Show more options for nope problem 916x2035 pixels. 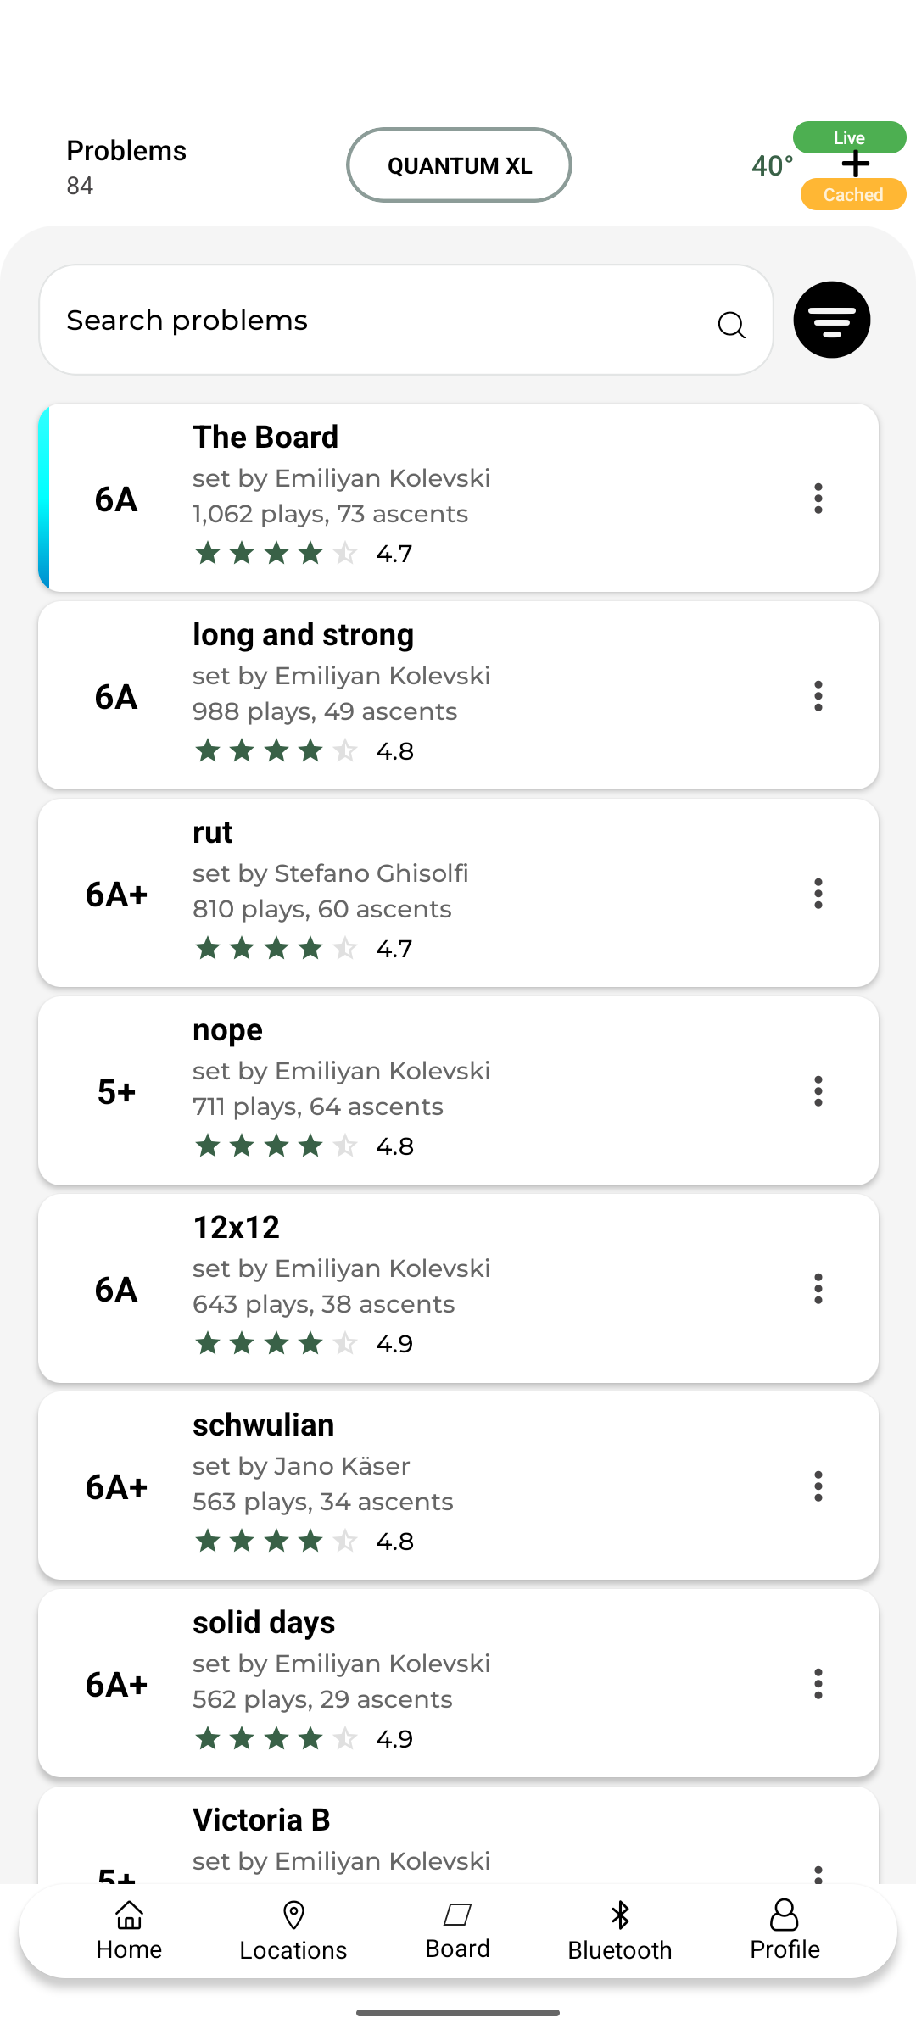[818, 1091]
